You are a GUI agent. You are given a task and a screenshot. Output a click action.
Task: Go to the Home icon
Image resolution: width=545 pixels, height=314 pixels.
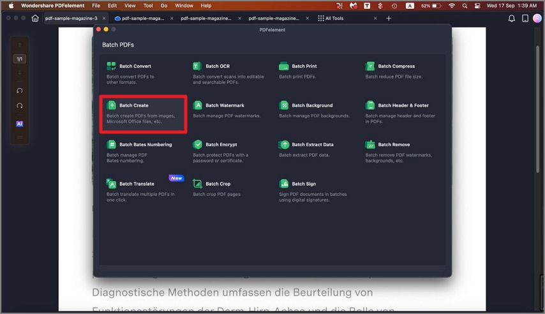point(34,18)
